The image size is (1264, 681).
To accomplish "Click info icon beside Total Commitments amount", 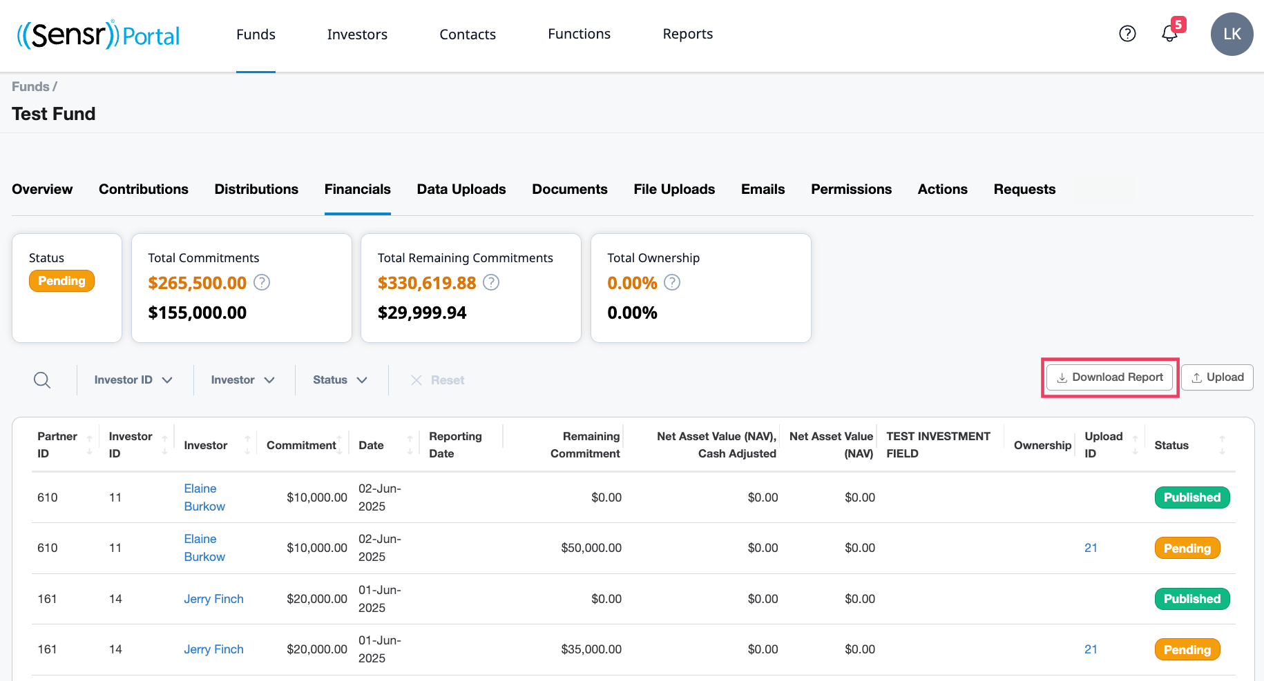I will click(x=262, y=282).
